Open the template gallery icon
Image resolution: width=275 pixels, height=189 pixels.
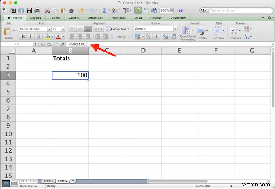click(x=13, y=10)
